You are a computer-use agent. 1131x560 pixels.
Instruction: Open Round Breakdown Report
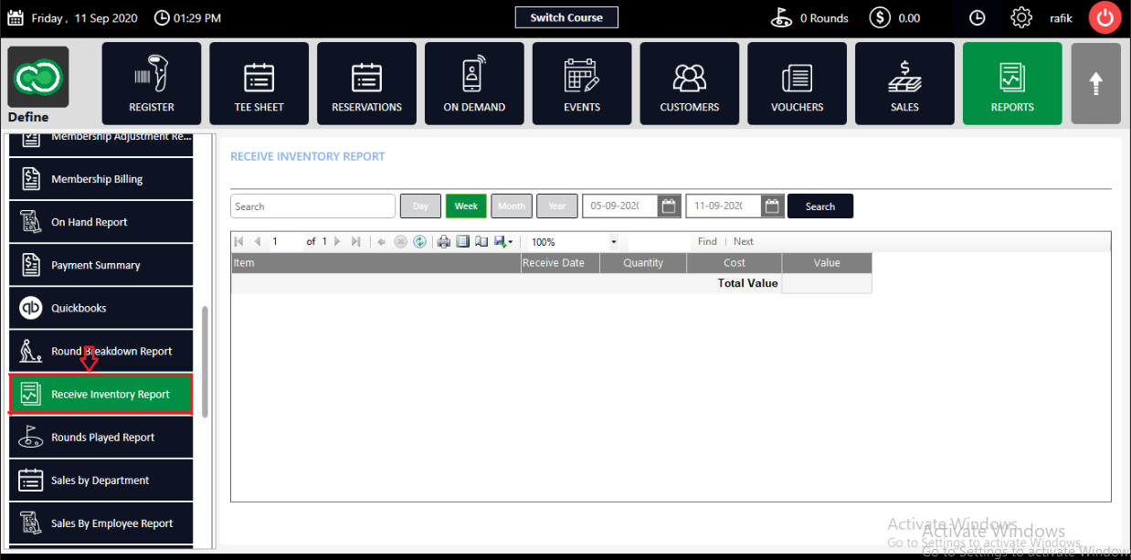coord(101,351)
